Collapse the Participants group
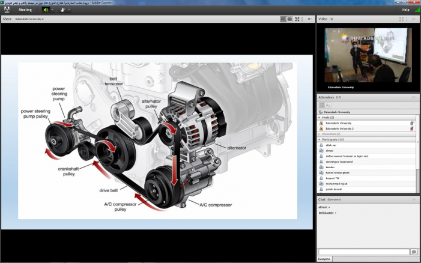 tap(320, 139)
